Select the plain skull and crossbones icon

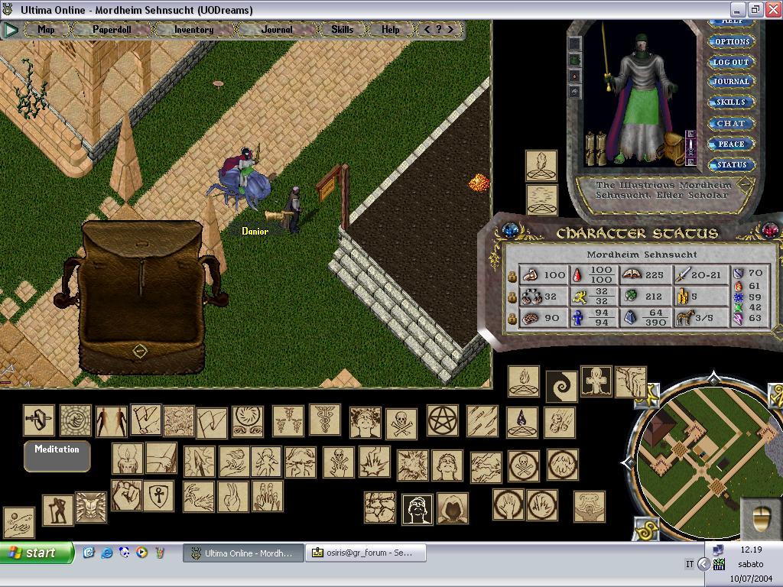pyautogui.click(x=401, y=424)
